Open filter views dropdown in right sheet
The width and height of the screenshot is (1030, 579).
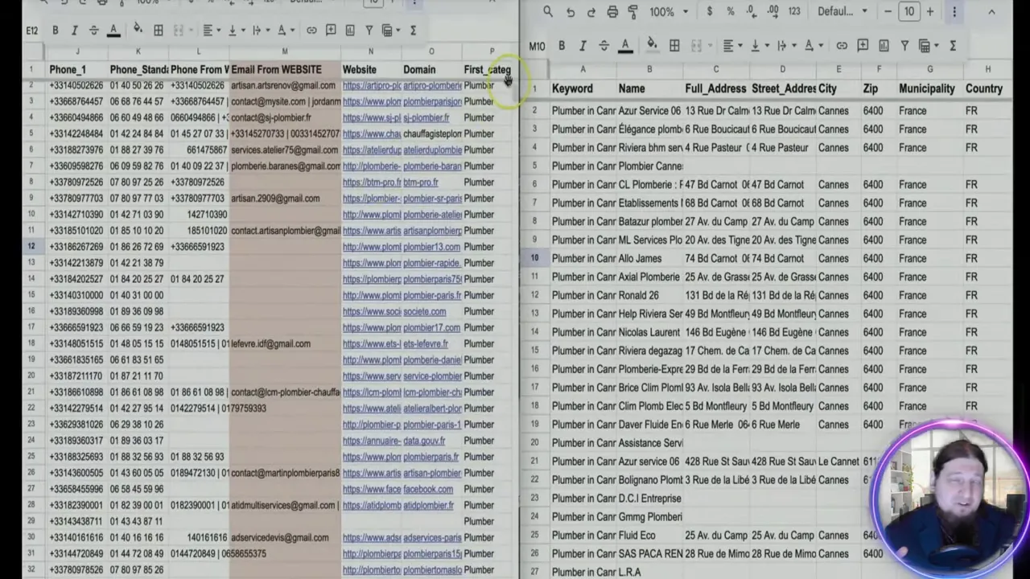(929, 46)
